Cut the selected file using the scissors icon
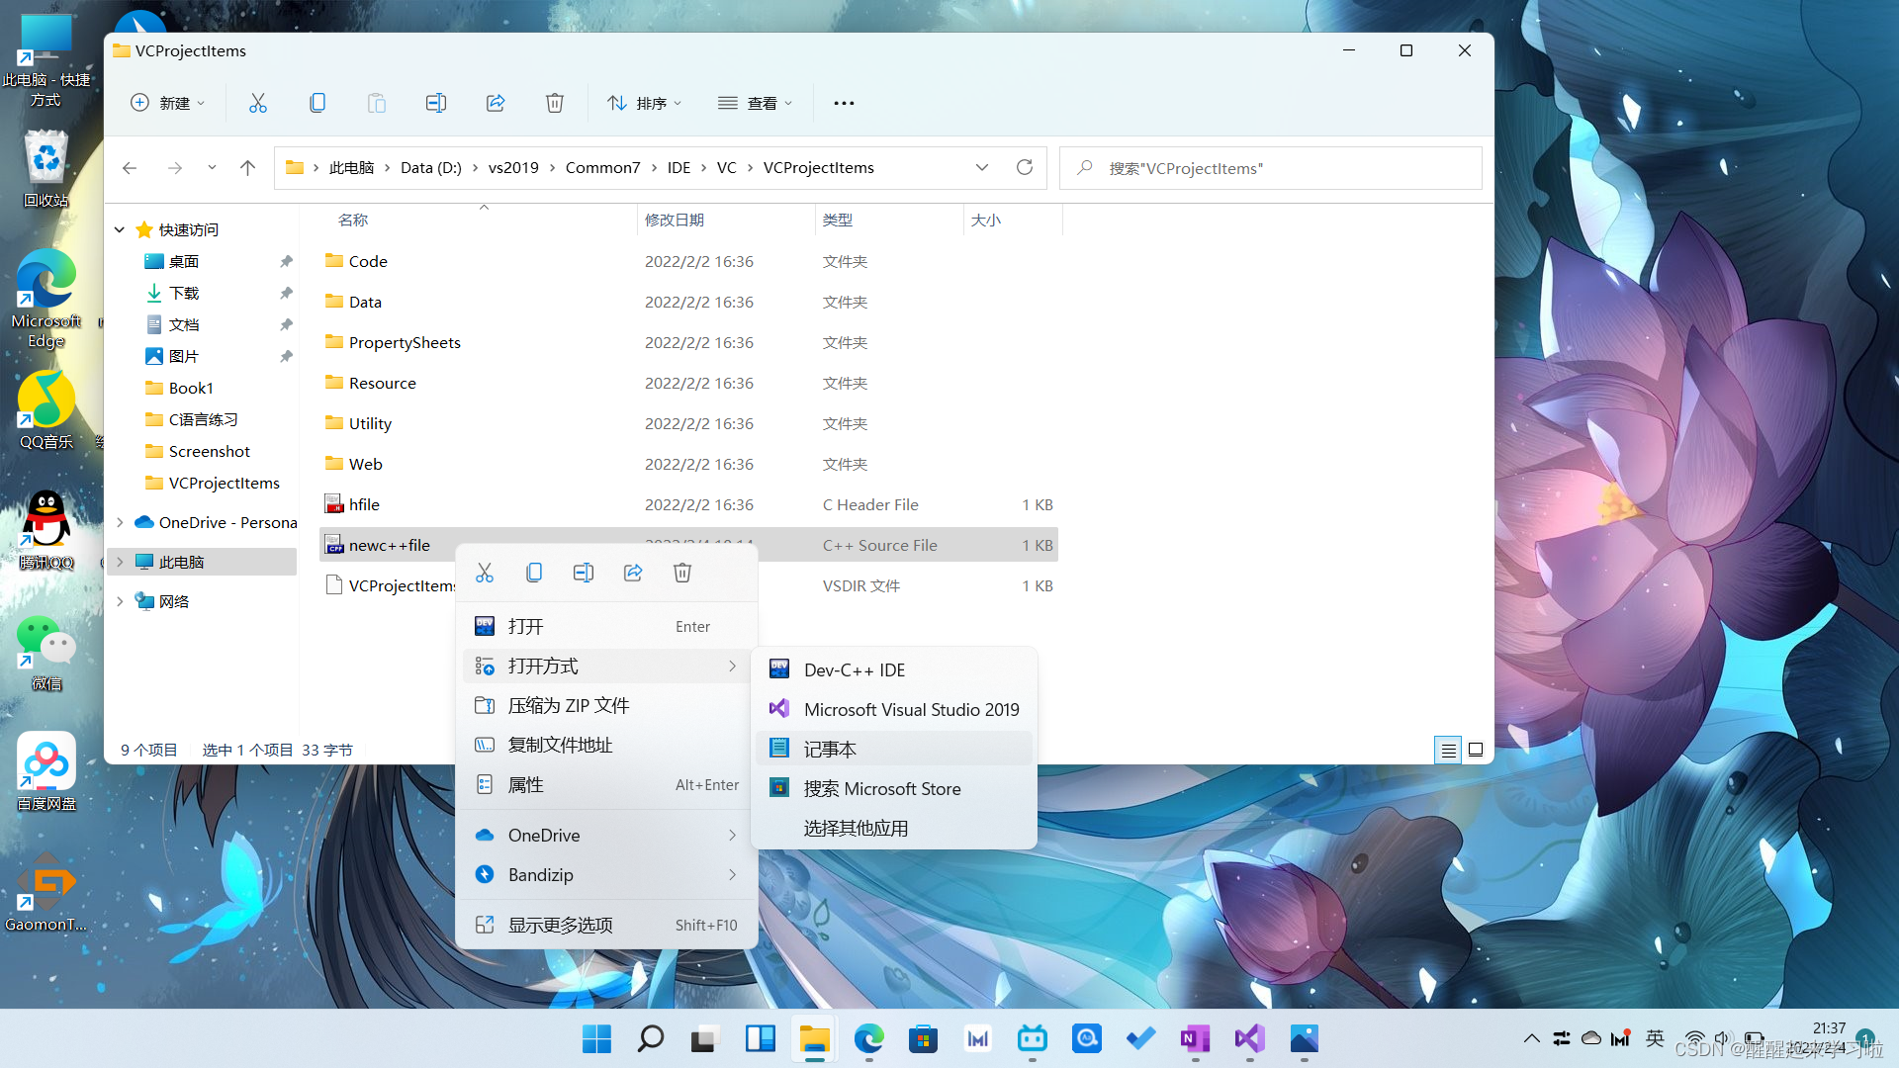 [x=258, y=103]
